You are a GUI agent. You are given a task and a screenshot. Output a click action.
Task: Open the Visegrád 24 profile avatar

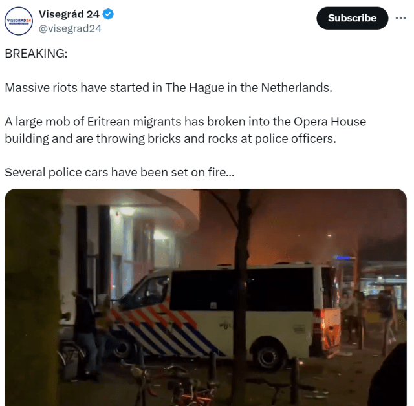[x=19, y=21]
